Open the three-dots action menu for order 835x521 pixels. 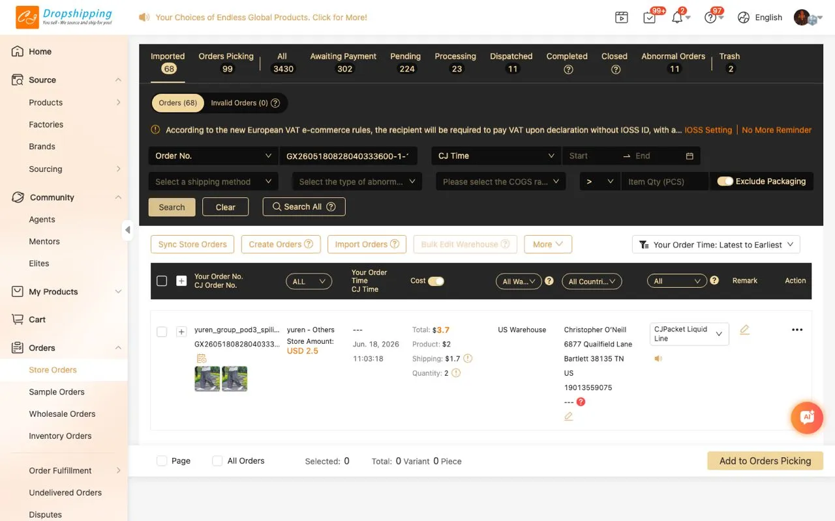click(x=797, y=330)
